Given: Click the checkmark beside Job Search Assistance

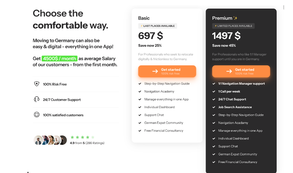Looking at the screenshot, I should (214, 107).
